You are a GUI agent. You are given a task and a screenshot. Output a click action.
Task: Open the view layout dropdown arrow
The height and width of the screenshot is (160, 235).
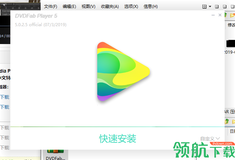pyautogui.click(x=210, y=7)
